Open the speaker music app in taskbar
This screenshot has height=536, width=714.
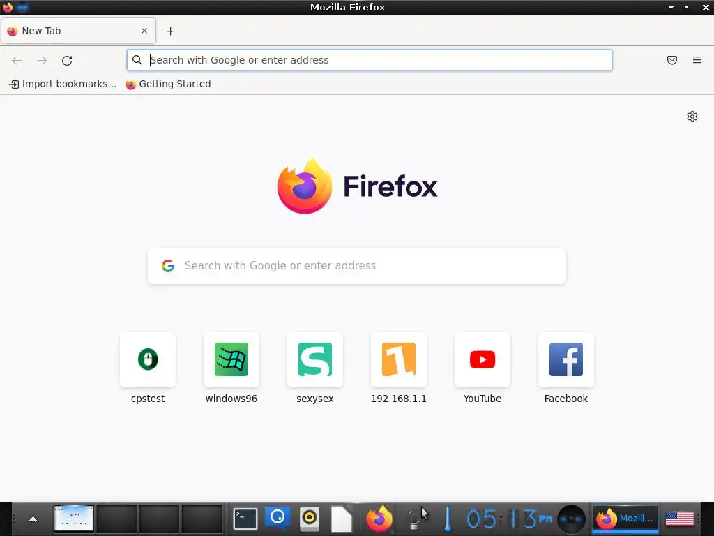(310, 519)
